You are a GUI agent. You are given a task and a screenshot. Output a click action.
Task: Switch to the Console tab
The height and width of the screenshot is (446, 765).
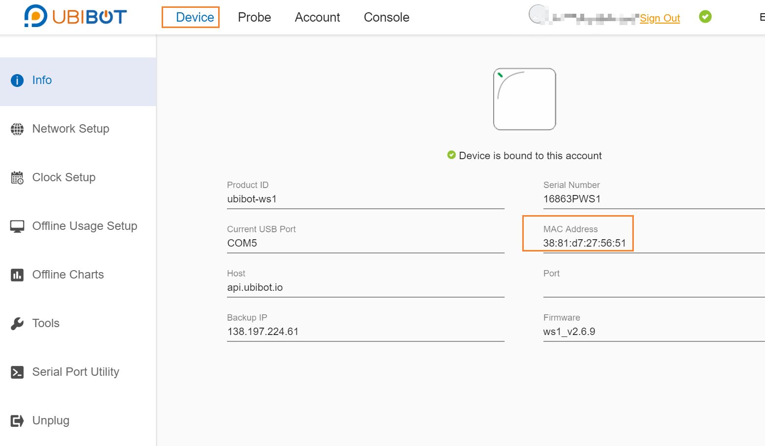[x=387, y=17]
